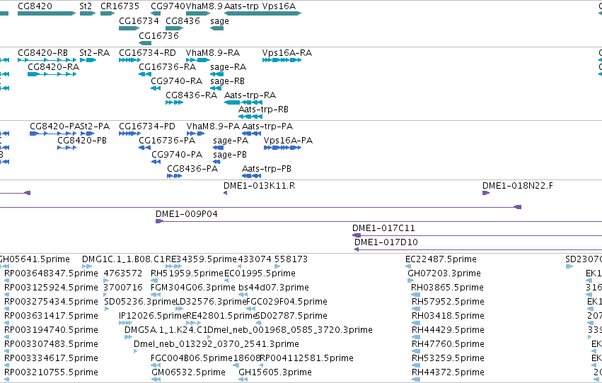Select the EC22487.5prime EST
Viewport: 602px width, 383px height.
point(408,266)
